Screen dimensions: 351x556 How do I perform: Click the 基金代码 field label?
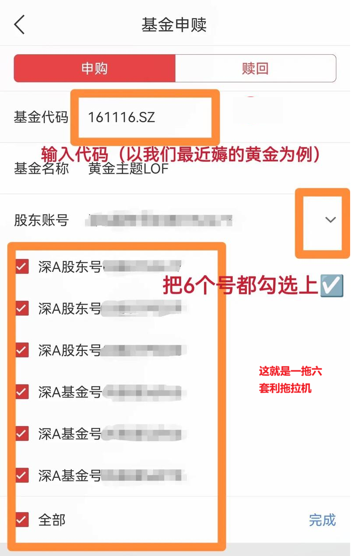coord(41,117)
